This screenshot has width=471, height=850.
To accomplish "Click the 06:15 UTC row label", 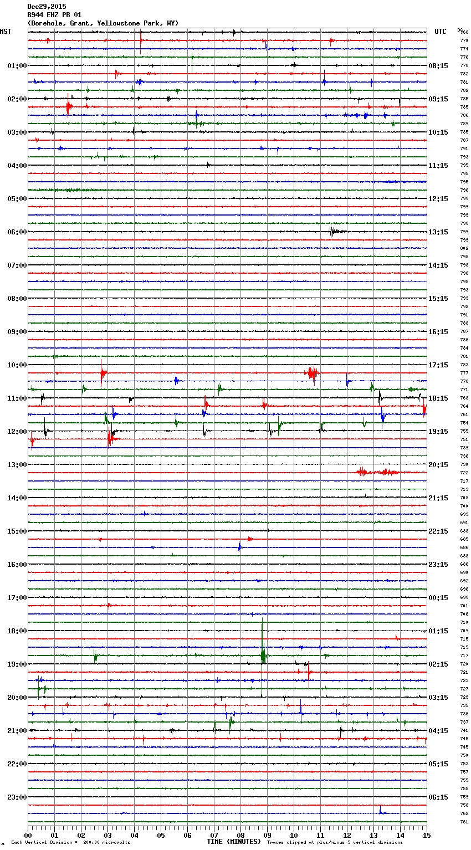I will (x=438, y=797).
